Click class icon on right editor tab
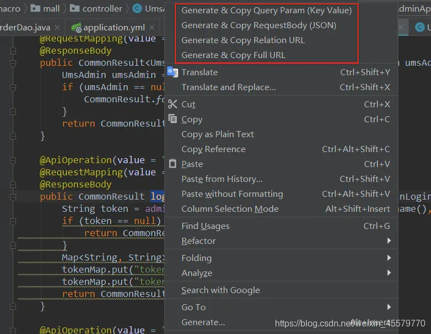 [x=420, y=27]
